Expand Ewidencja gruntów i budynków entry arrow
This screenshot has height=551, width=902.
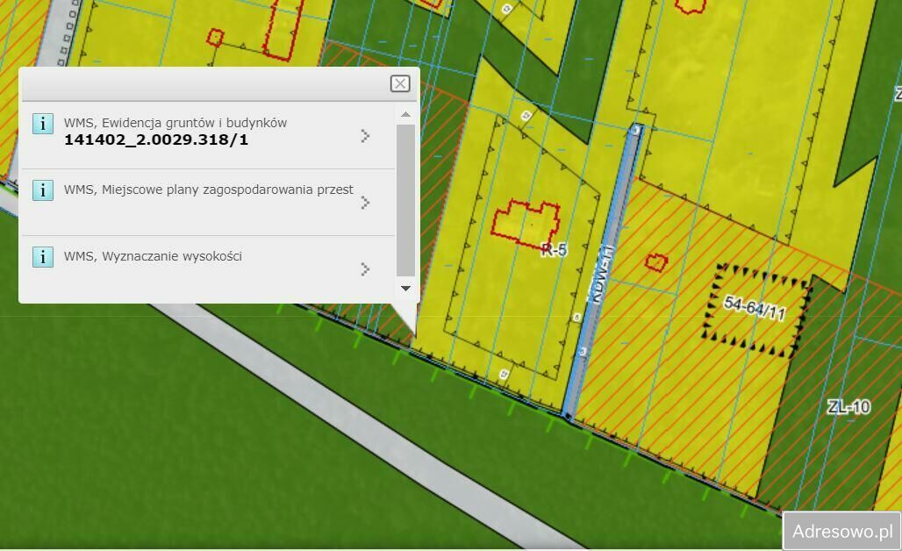[365, 136]
